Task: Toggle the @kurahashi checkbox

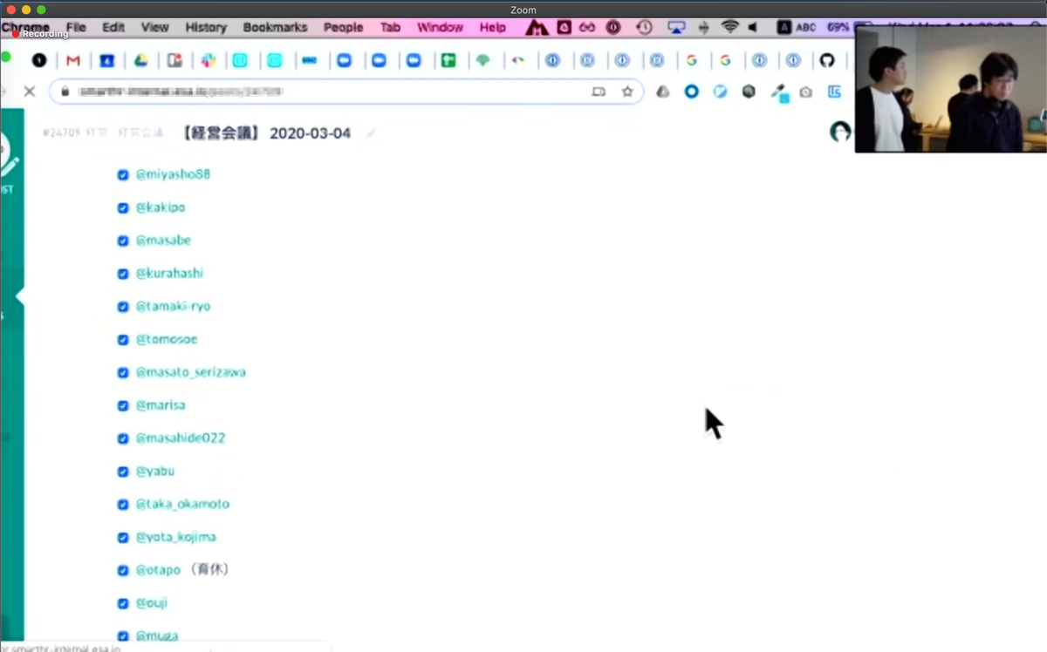Action: tap(123, 274)
